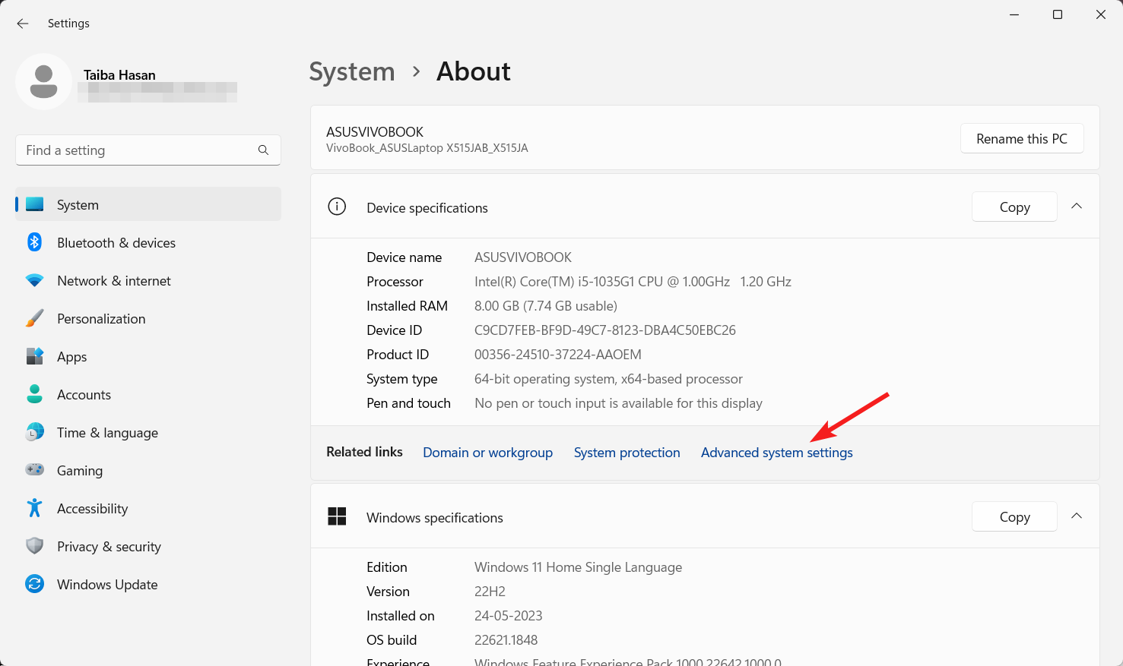Open Windows Update label in sidebar

pos(107,585)
